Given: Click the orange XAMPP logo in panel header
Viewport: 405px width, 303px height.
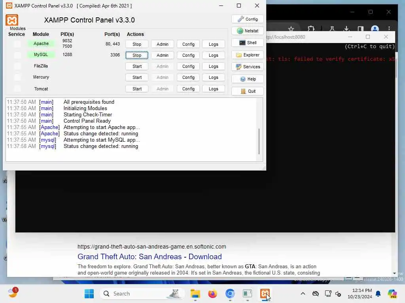Looking at the screenshot, I should click(x=12, y=20).
